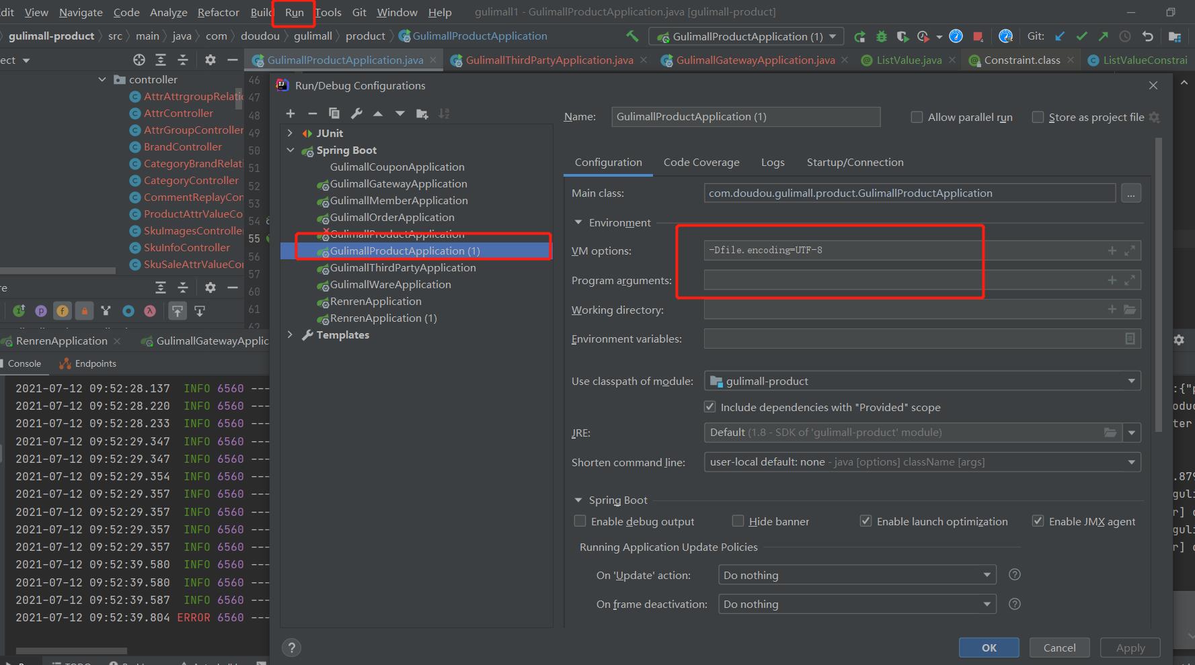Rerun GulimallProductApplication via toolbar icon

pyautogui.click(x=859, y=36)
